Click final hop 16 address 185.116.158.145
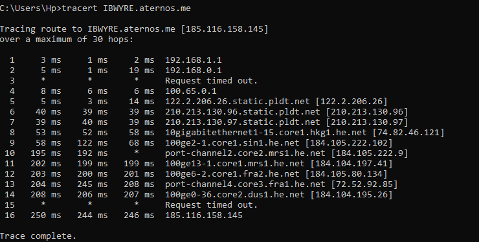 click(204, 215)
